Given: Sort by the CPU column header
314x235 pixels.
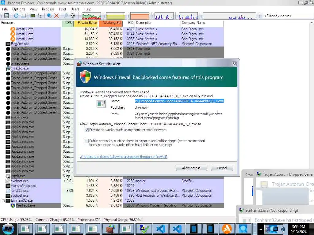Looking at the screenshot, I should [x=68, y=23].
